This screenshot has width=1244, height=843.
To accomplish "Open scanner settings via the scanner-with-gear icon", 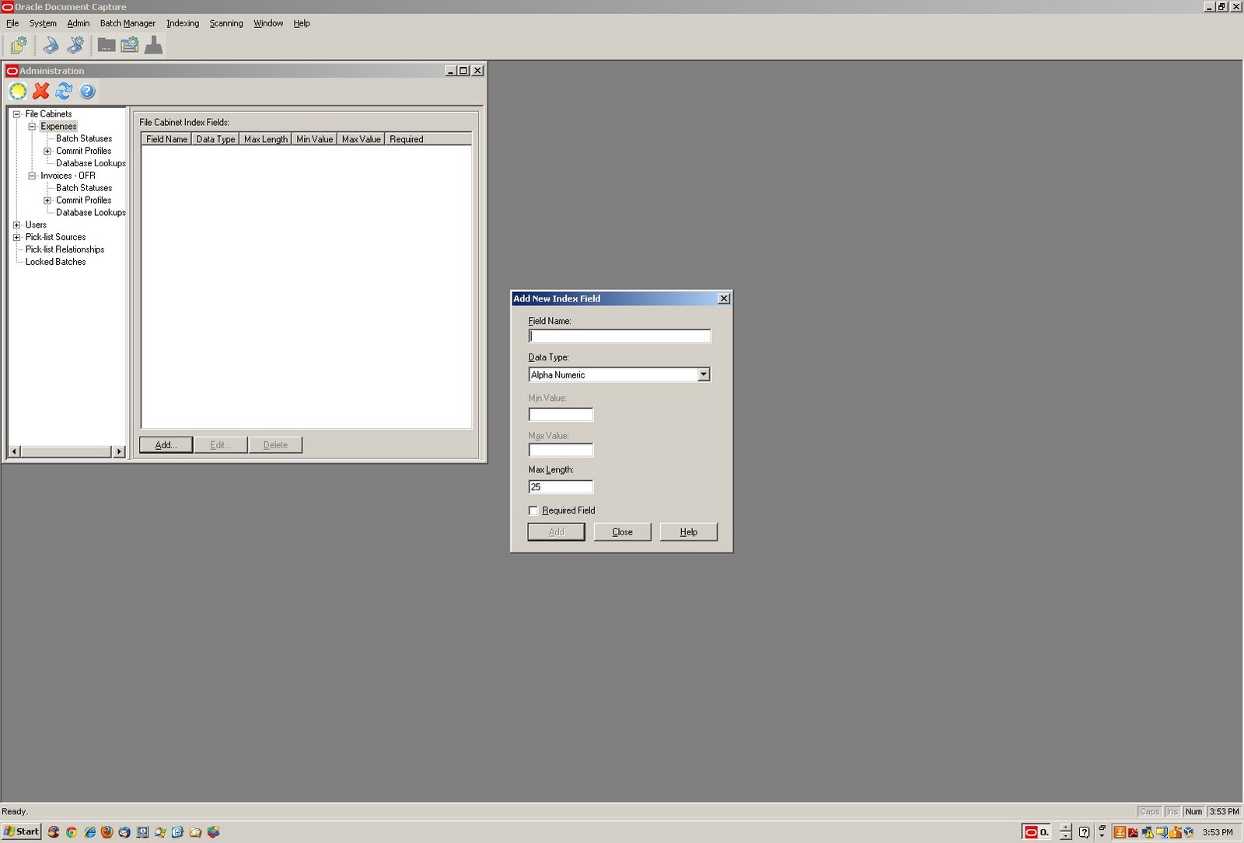I will click(x=75, y=45).
